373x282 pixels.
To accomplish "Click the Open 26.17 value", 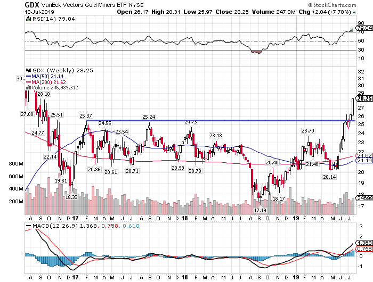I will (x=133, y=12).
